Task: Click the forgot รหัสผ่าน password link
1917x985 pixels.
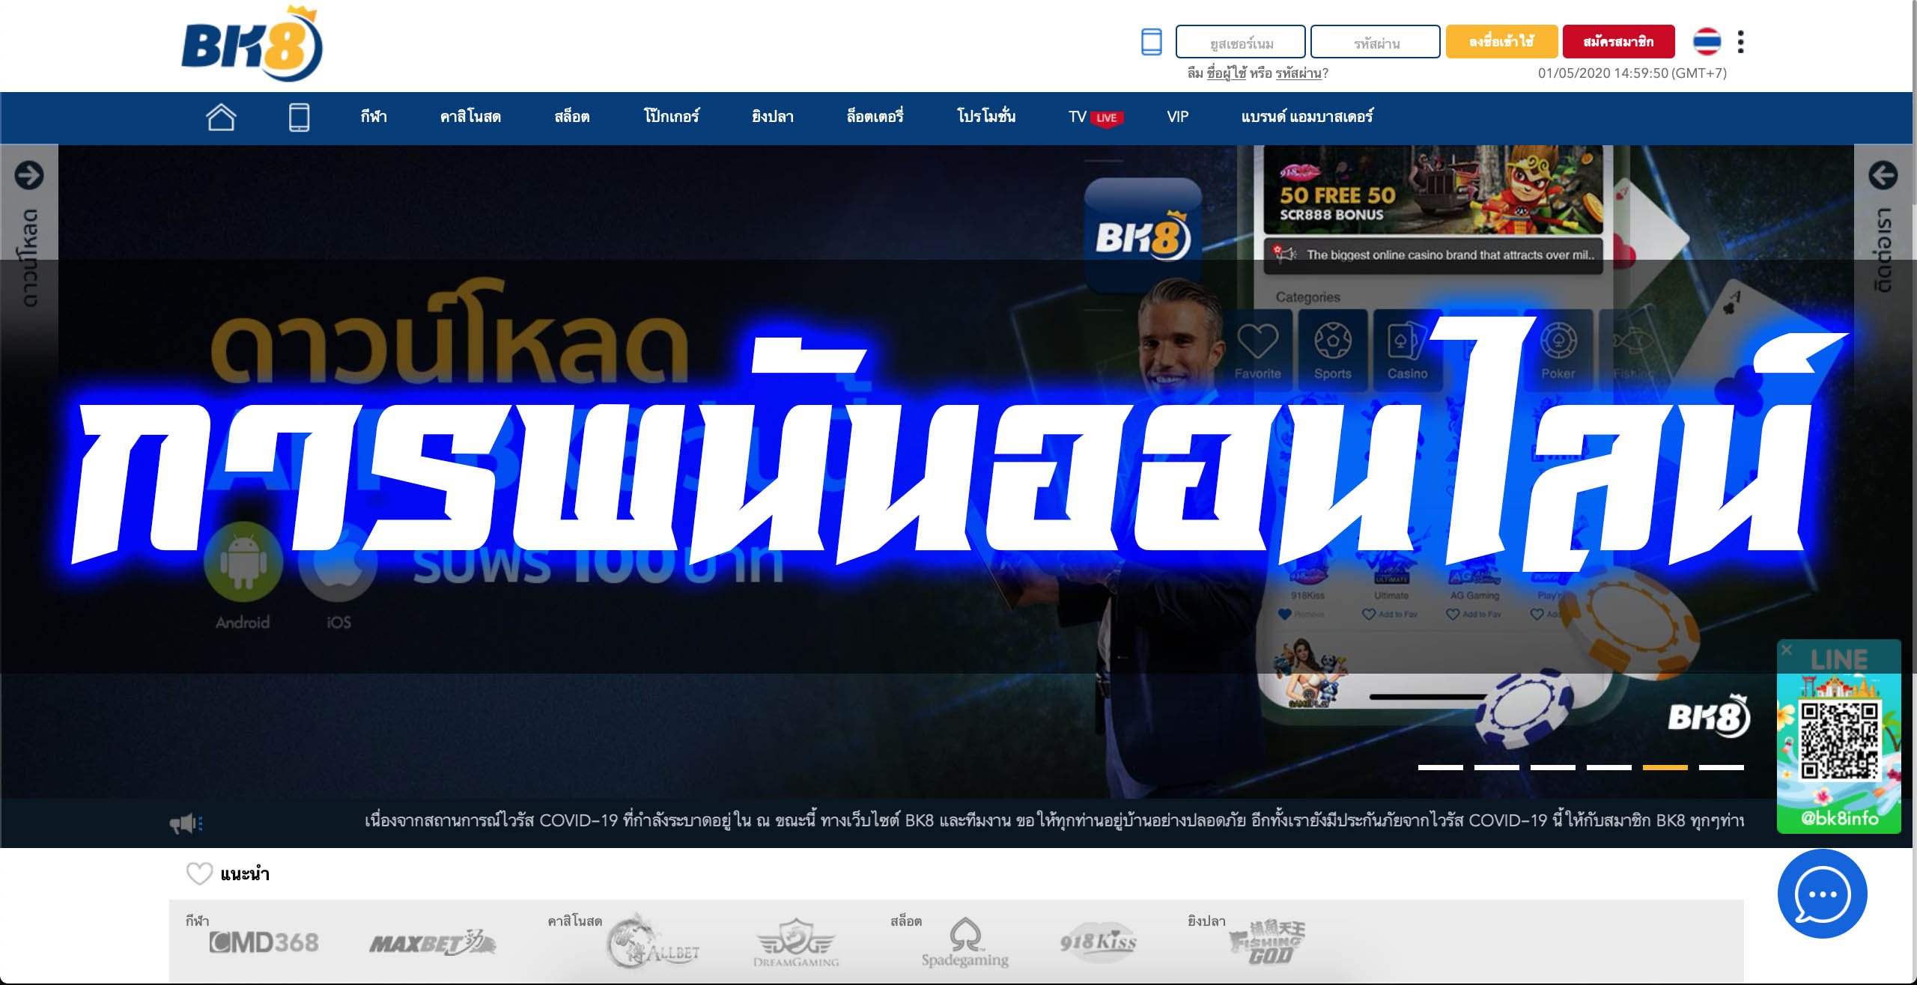Action: coord(1298,73)
